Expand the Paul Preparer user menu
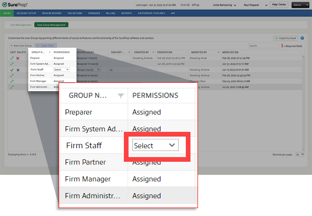This screenshot has width=312, height=216. pos(256,5)
